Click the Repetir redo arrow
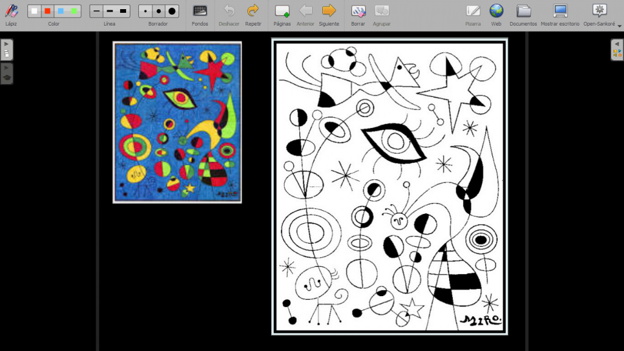The width and height of the screenshot is (624, 351). 253,15
